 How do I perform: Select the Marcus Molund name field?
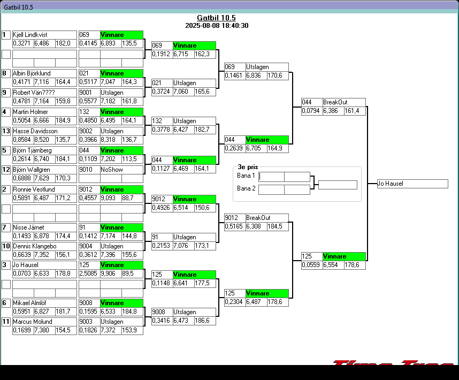point(44,322)
